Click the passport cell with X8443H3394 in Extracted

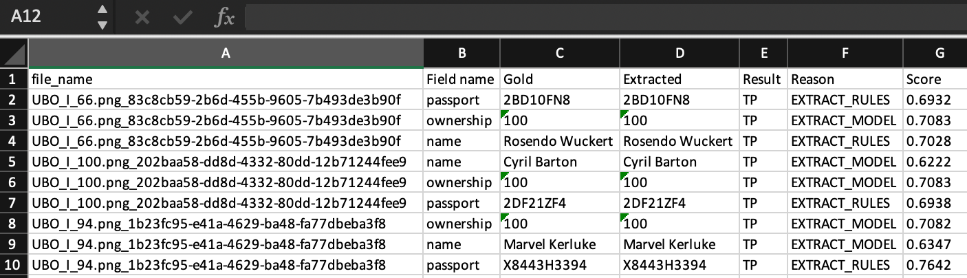[679, 265]
